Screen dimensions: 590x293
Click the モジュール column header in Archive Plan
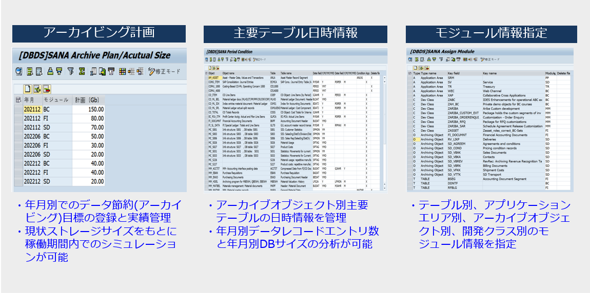(57, 100)
